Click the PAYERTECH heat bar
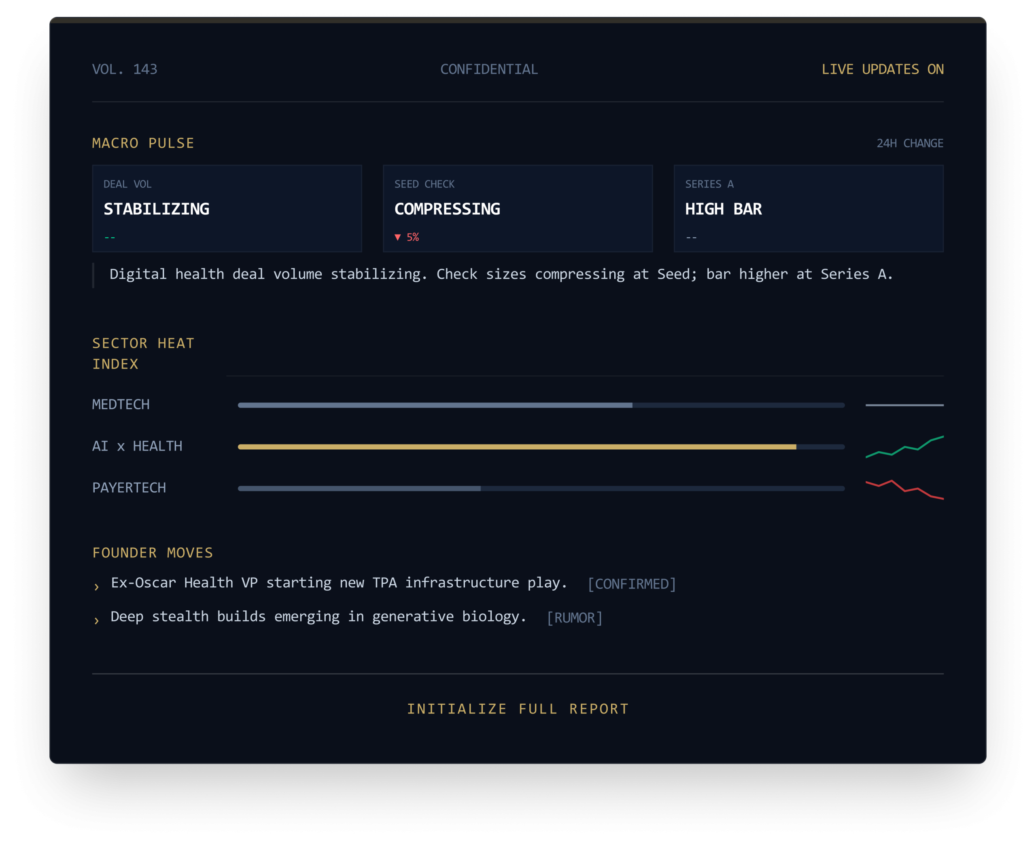The width and height of the screenshot is (1036, 846). click(541, 488)
